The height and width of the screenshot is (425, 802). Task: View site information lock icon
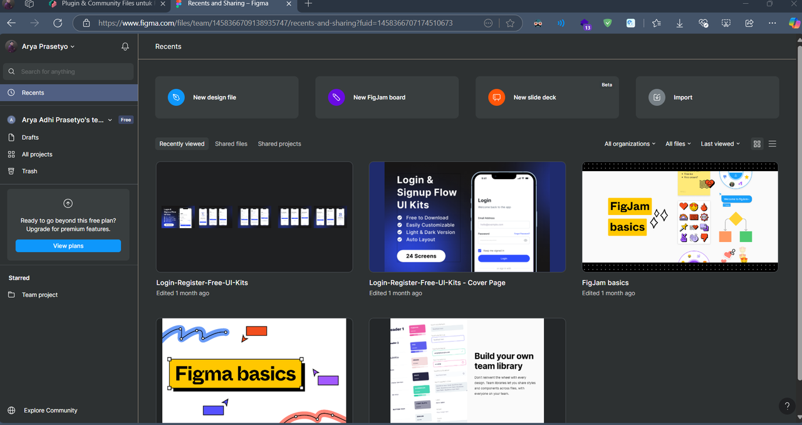coord(86,23)
